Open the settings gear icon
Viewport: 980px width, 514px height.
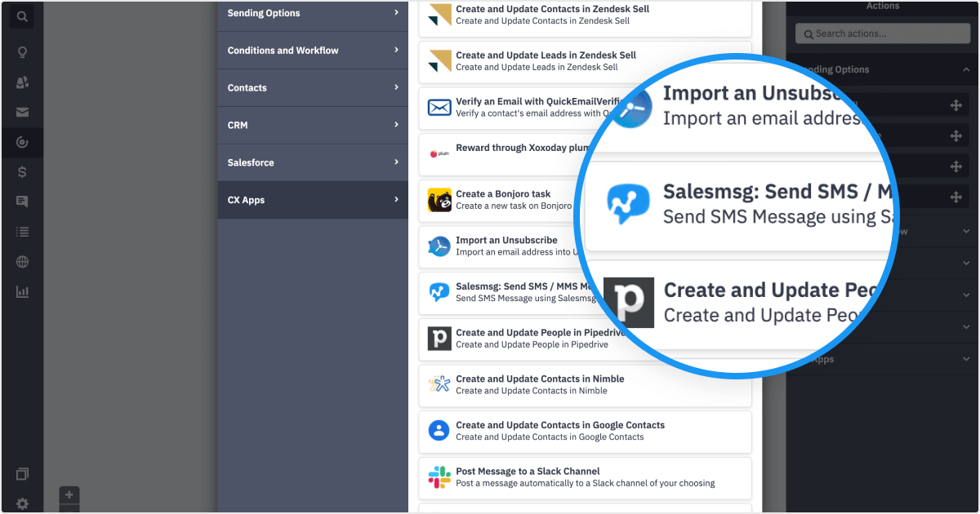pyautogui.click(x=22, y=503)
